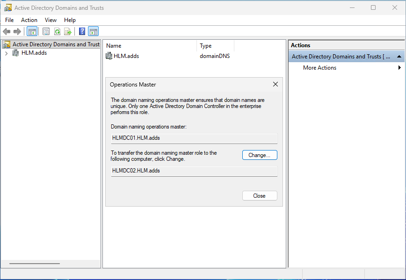Screen dimensions: 406x280
Task: Click the Export List toolbar icon
Action: click(x=68, y=32)
